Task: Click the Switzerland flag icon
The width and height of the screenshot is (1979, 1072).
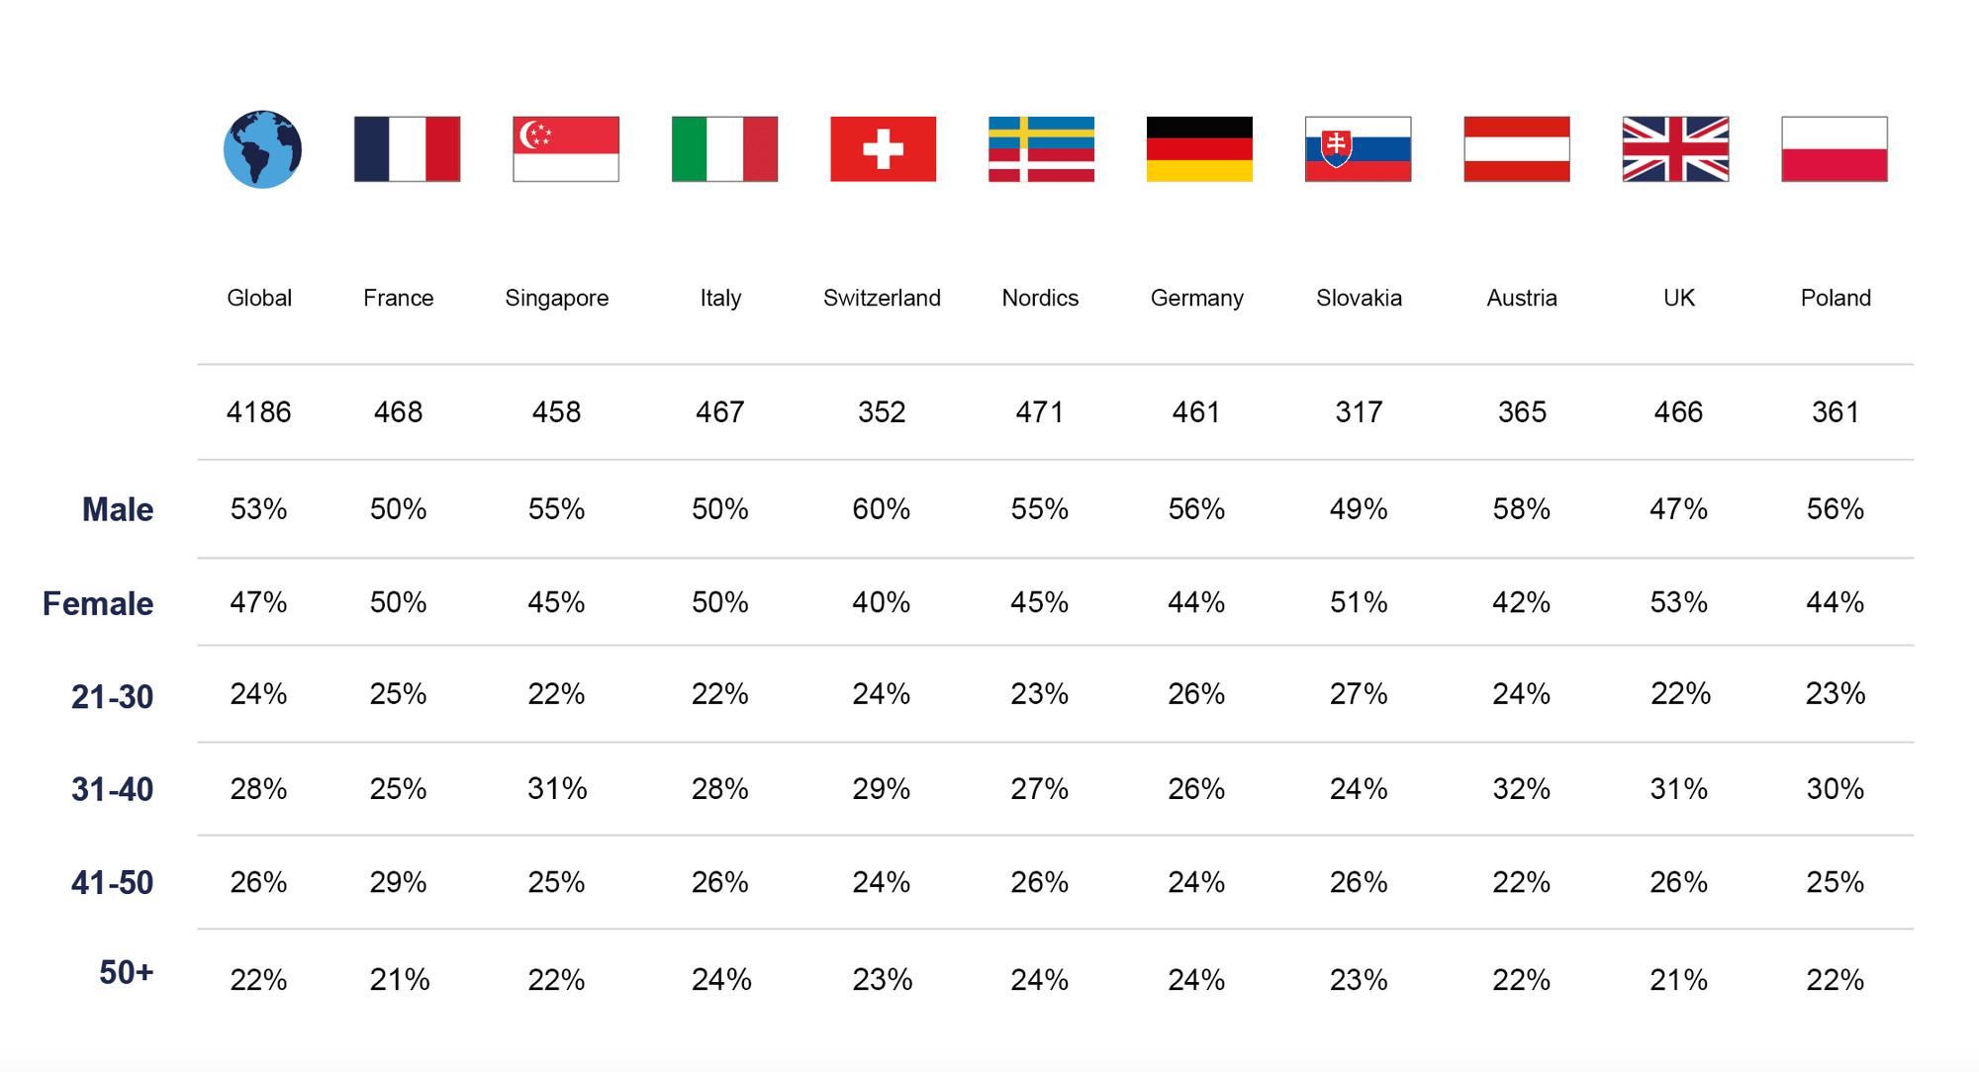Action: 884,149
